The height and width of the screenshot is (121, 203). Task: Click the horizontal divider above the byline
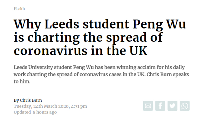point(101,94)
